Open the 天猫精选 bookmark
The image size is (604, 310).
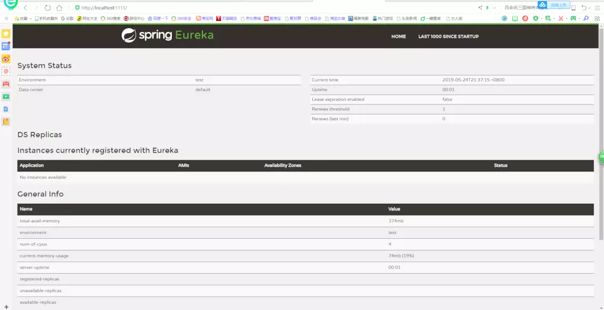click(226, 18)
